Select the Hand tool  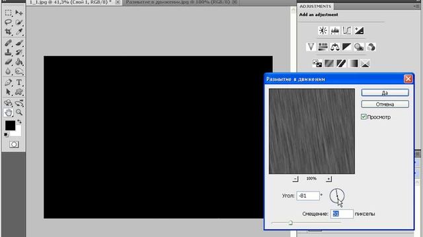point(9,113)
